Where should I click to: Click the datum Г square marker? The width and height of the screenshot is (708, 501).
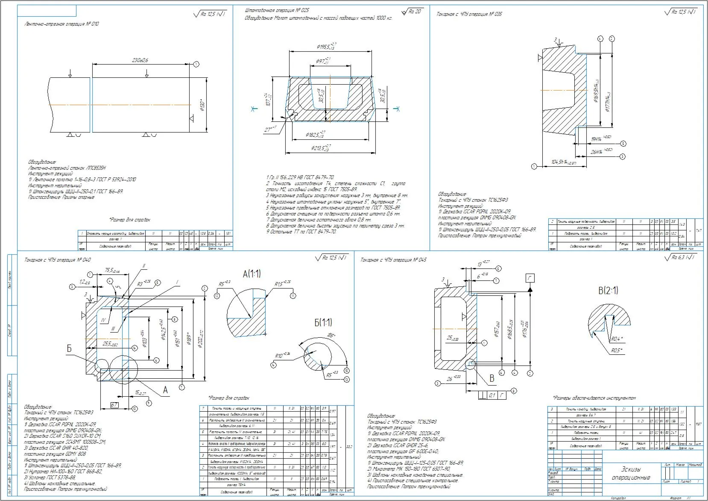(530, 278)
